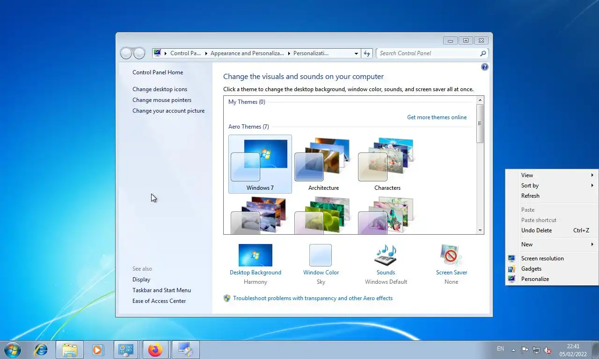Launch Internet Explorer from taskbar
The height and width of the screenshot is (359, 599).
(x=41, y=350)
